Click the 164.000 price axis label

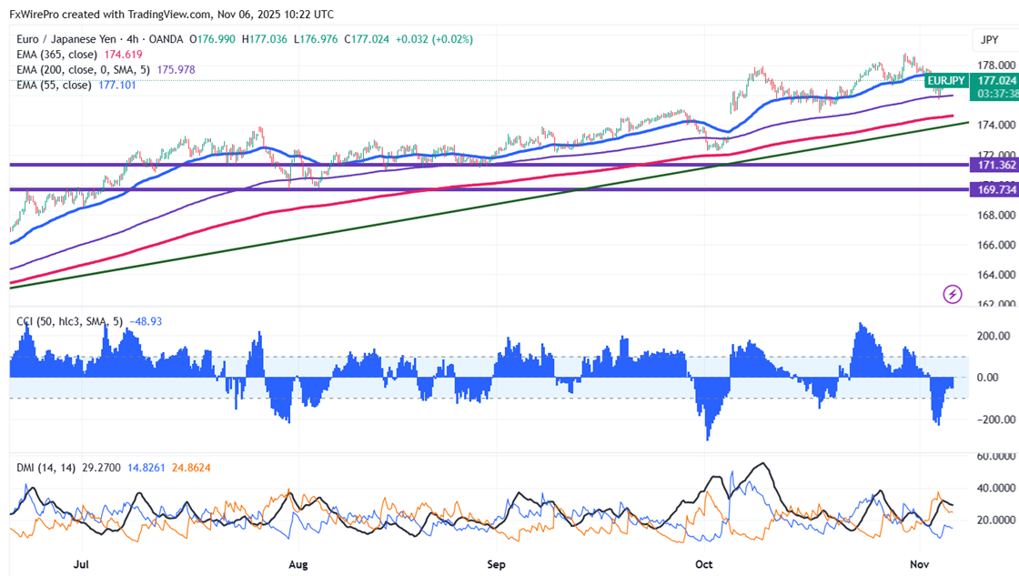pyautogui.click(x=996, y=275)
